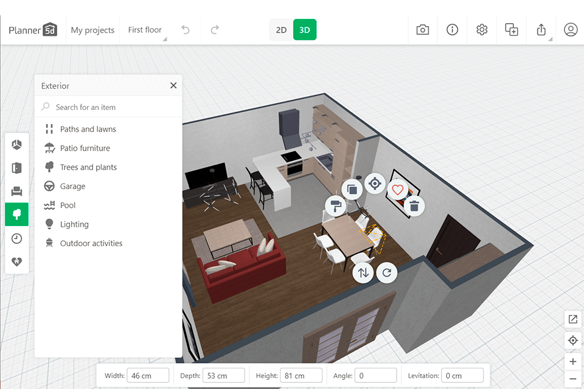584x389 pixels.
Task: Open the paint roller material tool
Action: [x=336, y=206]
